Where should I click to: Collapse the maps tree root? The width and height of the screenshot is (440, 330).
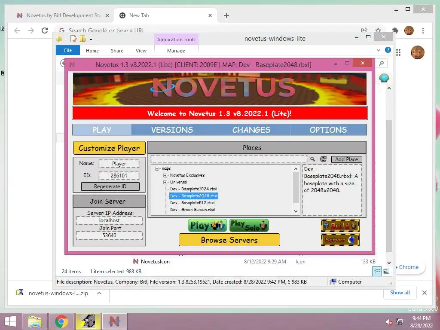tap(157, 168)
